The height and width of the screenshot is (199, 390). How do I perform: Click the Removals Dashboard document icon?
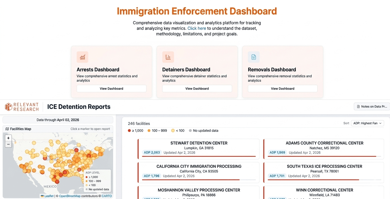tap(254, 57)
